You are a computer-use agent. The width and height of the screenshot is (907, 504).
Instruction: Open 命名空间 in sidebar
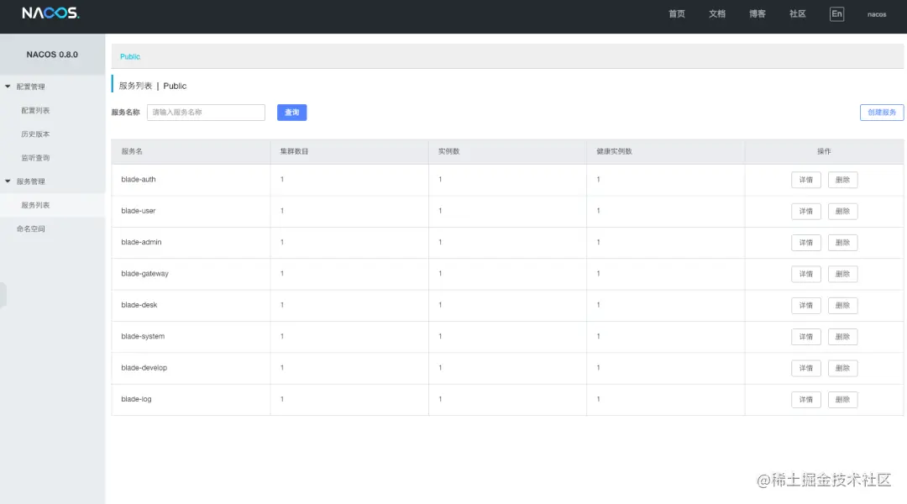tap(31, 228)
